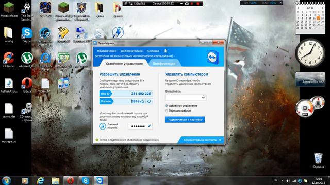The image size is (330, 185).
Task: Click the Start button orb
Action: click(x=6, y=180)
